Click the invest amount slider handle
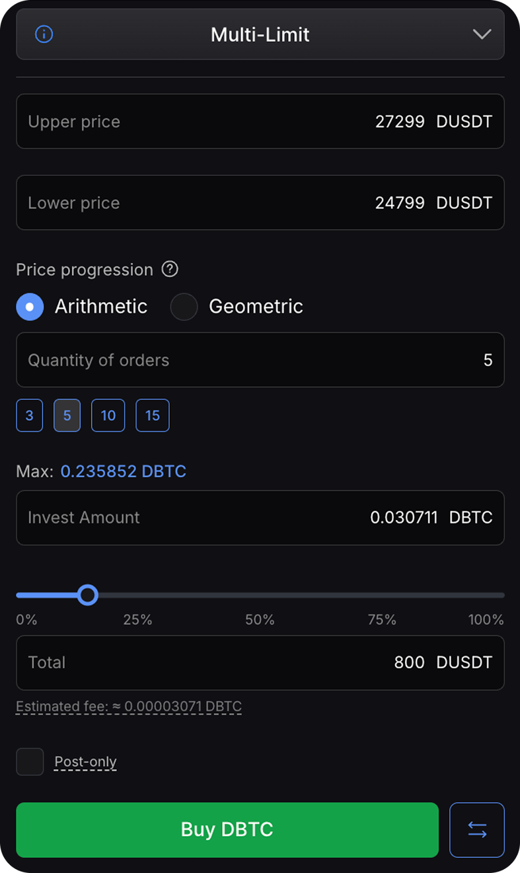The image size is (520, 873). pyautogui.click(x=87, y=595)
